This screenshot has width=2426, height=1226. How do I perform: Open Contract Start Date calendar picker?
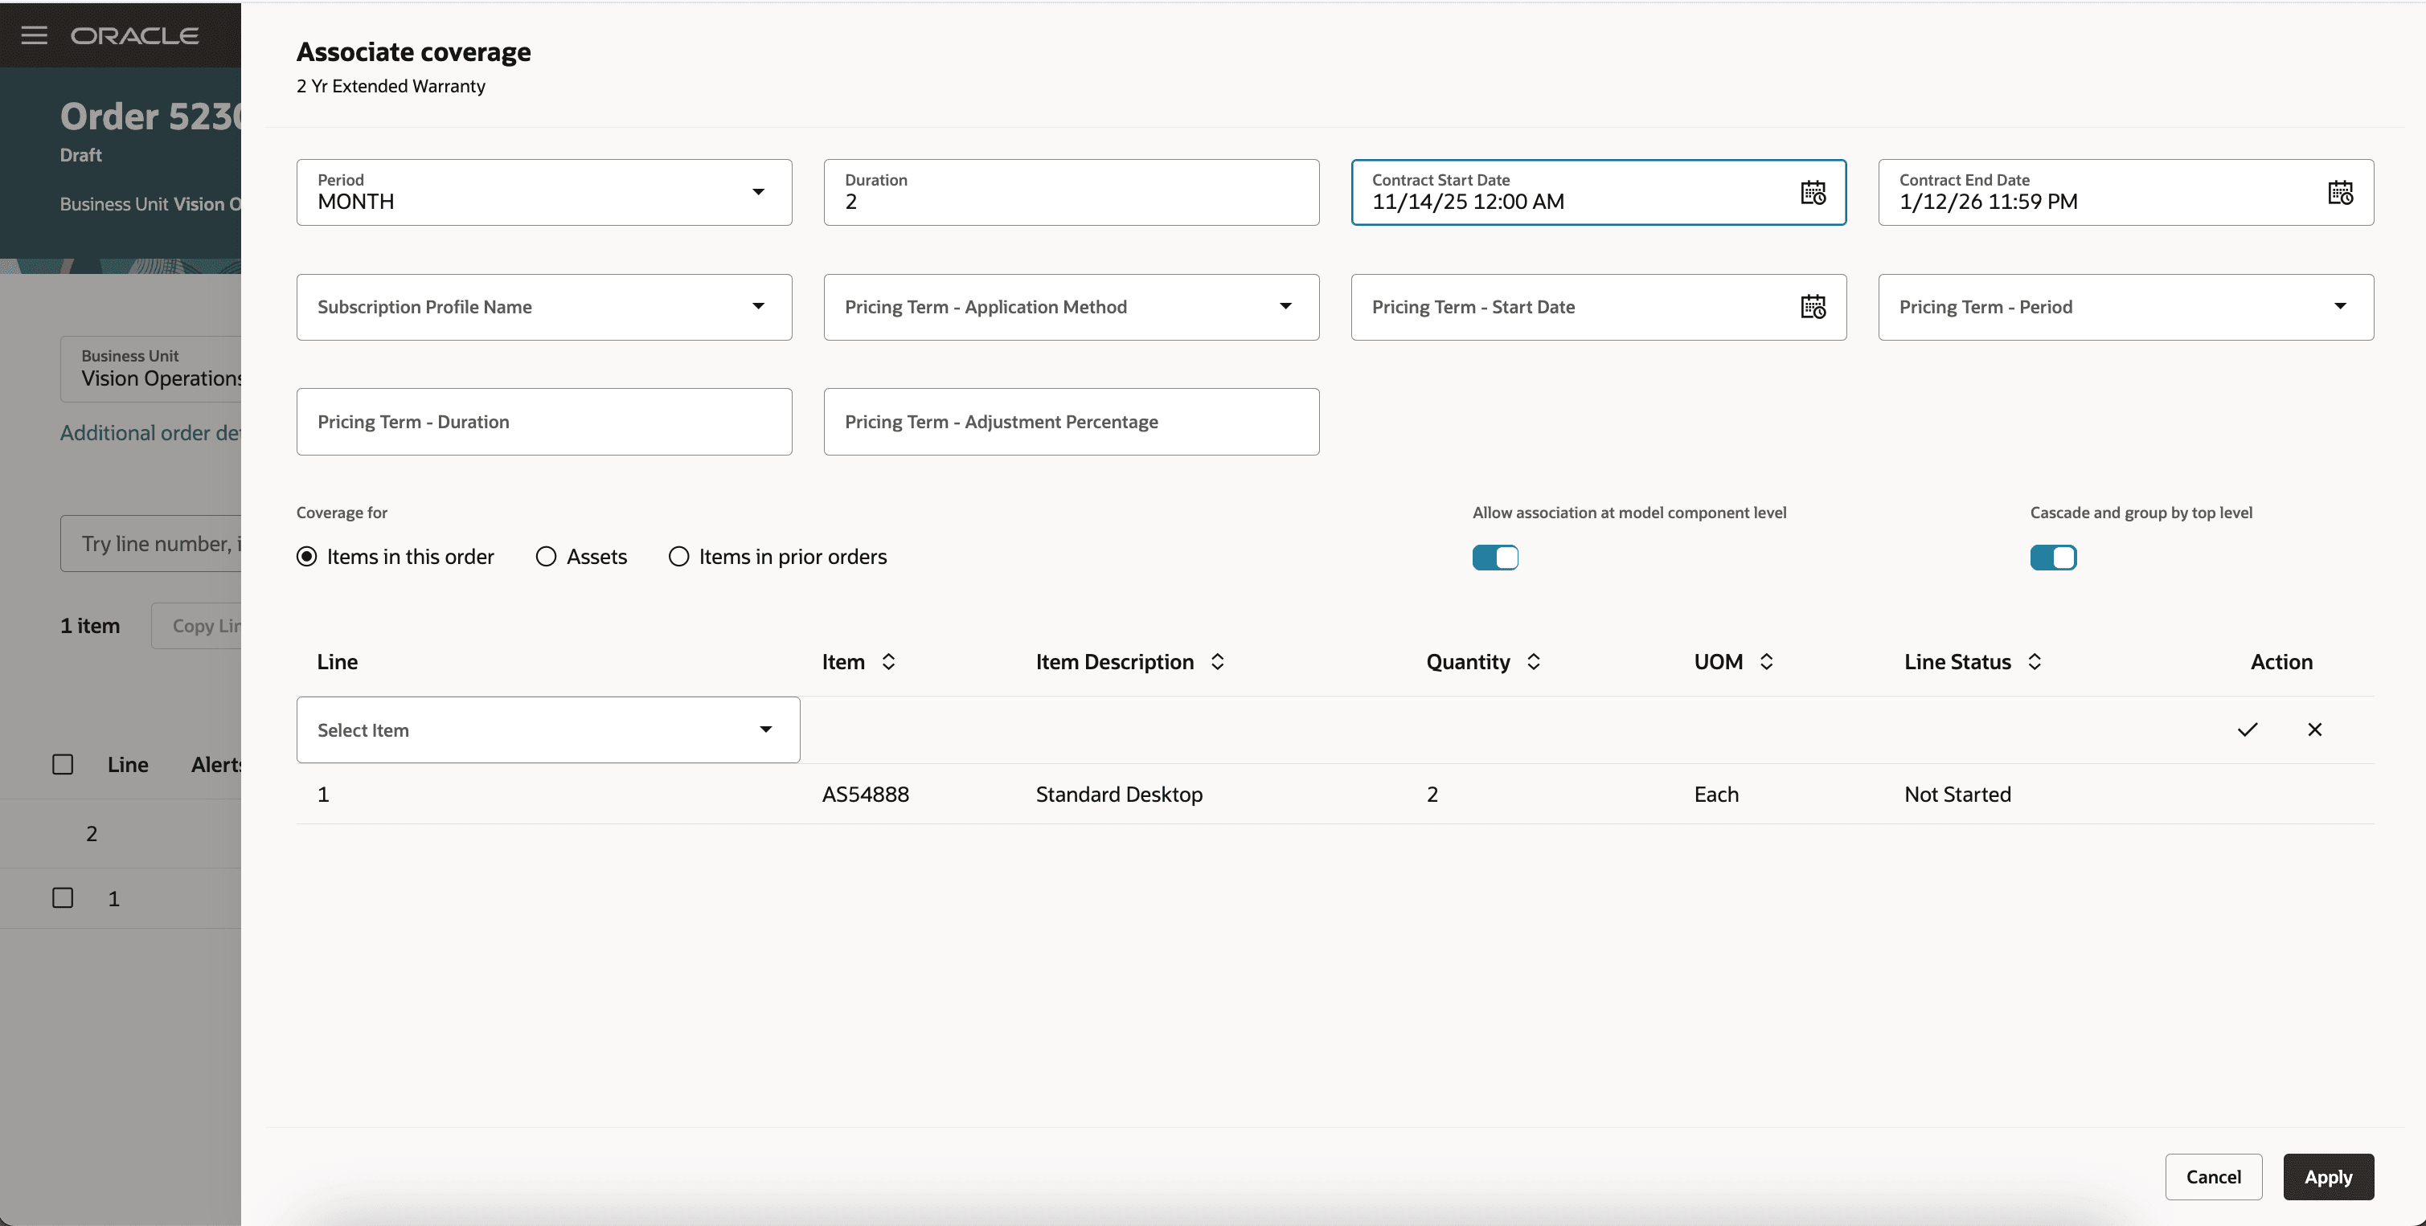point(1812,193)
